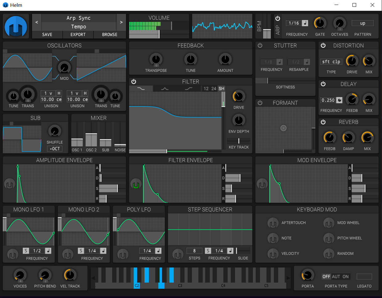
Task: Select the Note modulation source icon
Action: 273,238
